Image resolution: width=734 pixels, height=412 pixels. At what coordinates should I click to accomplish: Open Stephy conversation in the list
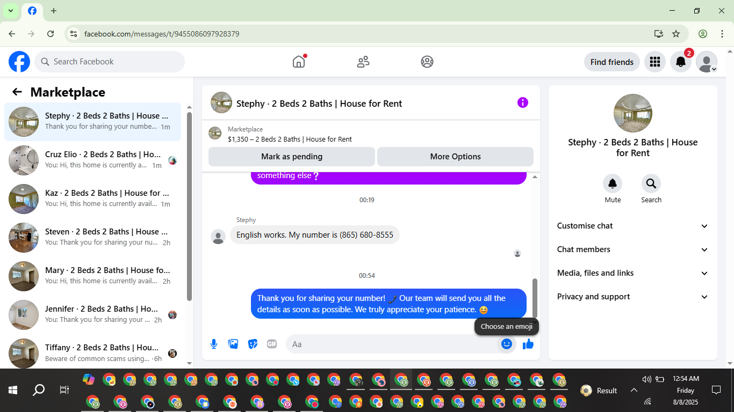coord(93,122)
